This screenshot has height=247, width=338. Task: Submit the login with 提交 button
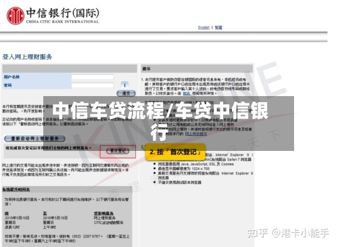tap(126, 93)
